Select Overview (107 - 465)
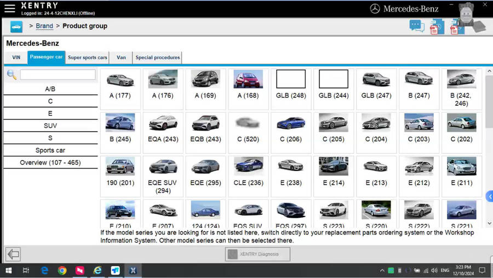 point(50,162)
